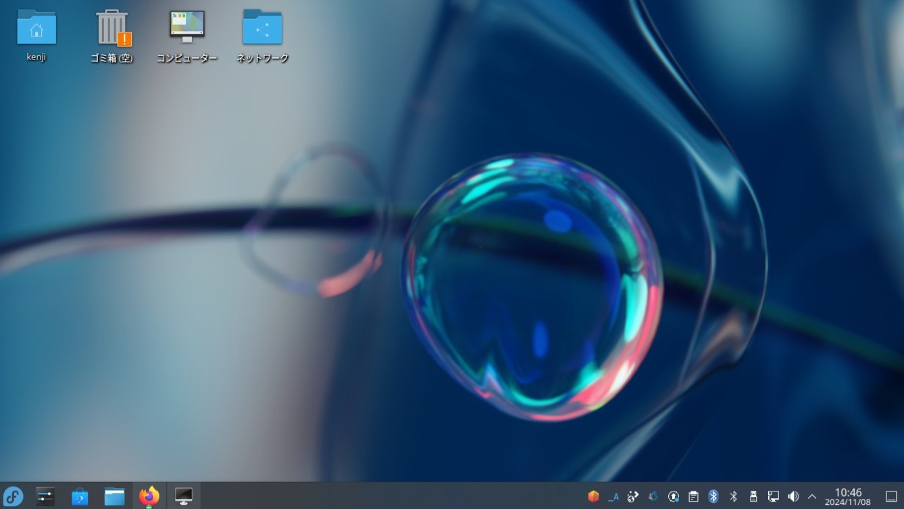Click the removable devices tray icon
The image size is (904, 509).
tap(753, 496)
